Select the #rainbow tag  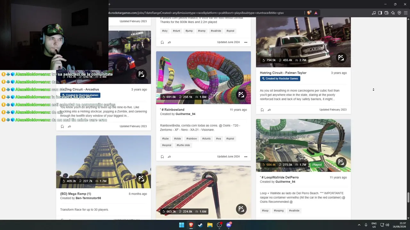[x=192, y=139]
